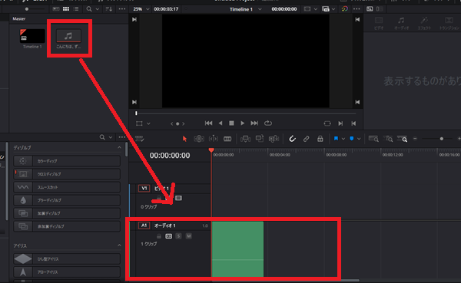This screenshot has width=461, height=283.
Task: Select ブラーディゾルブ transition
Action: pos(67,200)
